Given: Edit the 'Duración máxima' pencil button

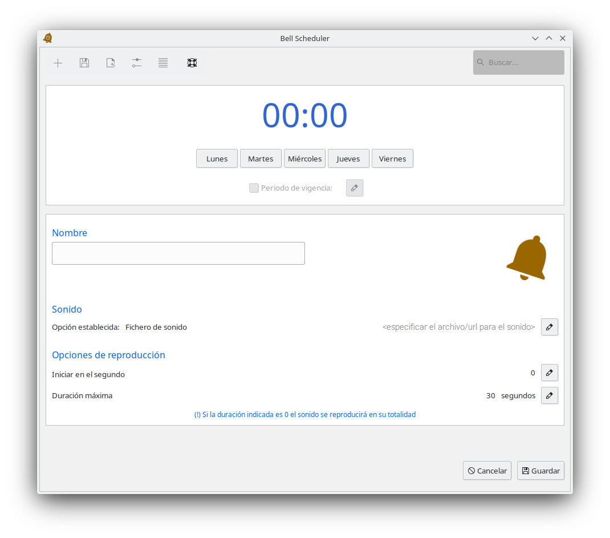Looking at the screenshot, I should tap(549, 395).
